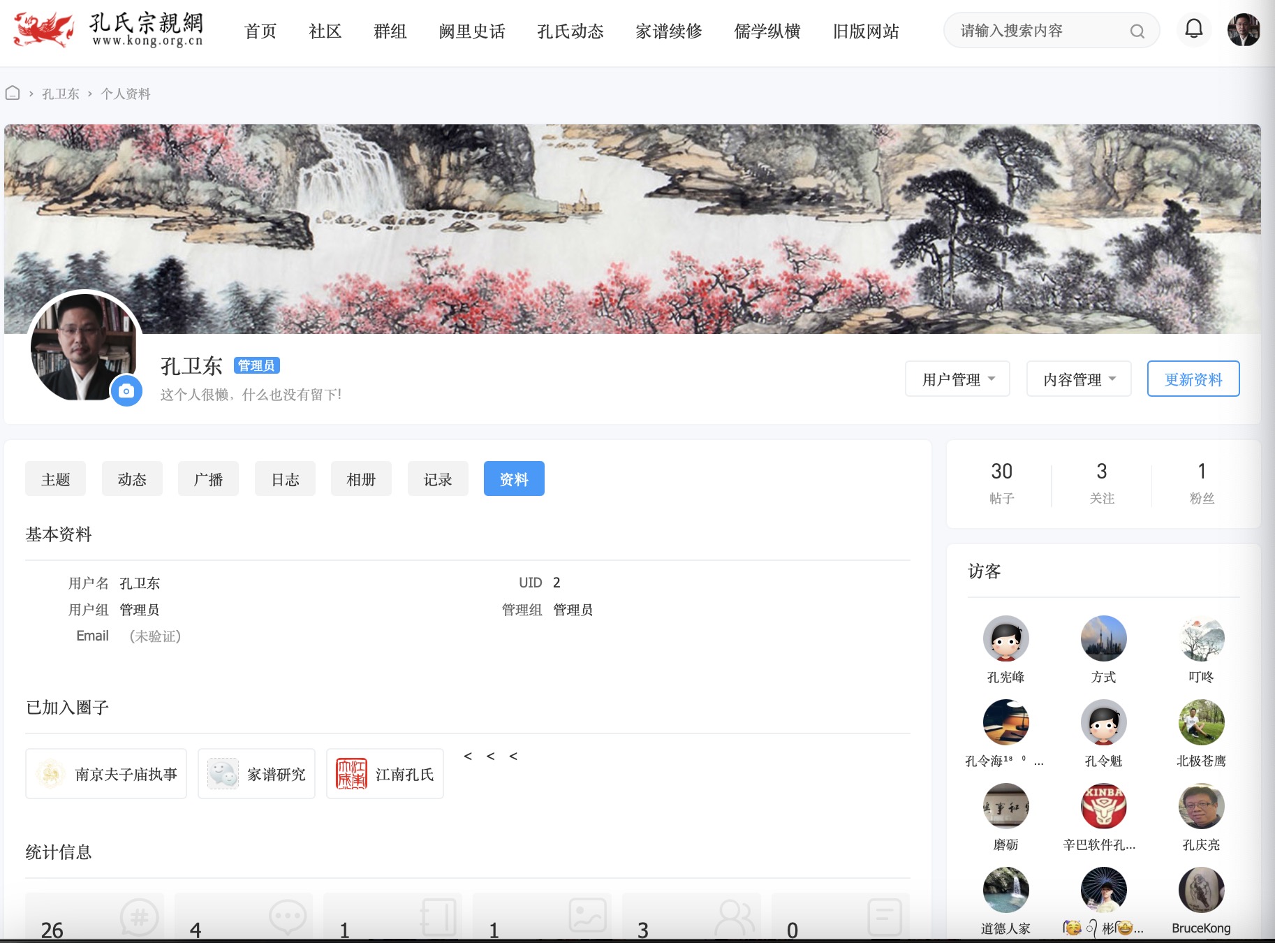Open visitor 叮咚 avatar
1275x943 pixels.
1201,638
